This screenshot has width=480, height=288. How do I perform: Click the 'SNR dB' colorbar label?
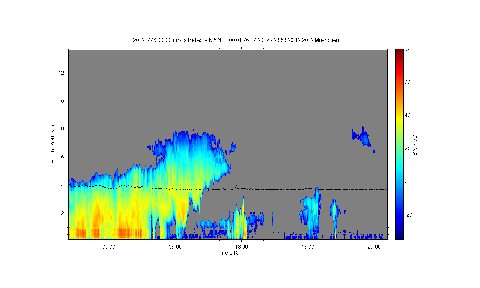[415, 145]
